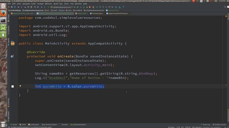Switch to the activity_main.xml editor tab

point(23,14)
